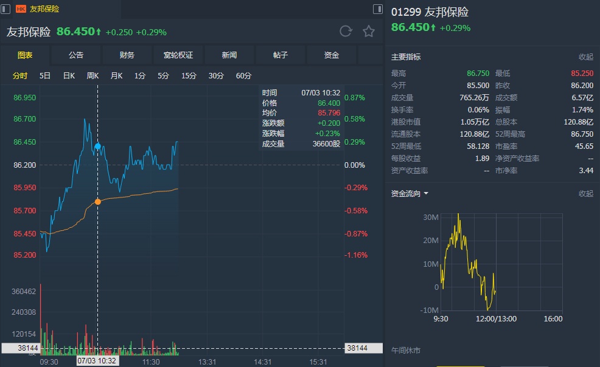The image size is (600, 367).
Task: Open the 窝轮权证 tab
Action: (x=178, y=55)
